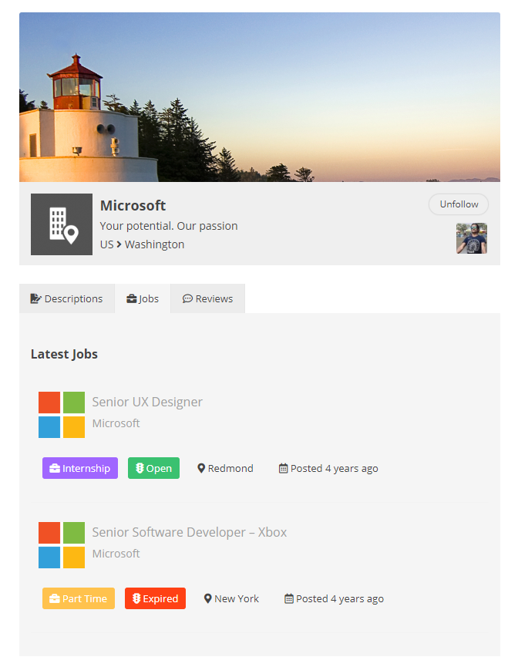Open the Reviews tab
The width and height of the screenshot is (518, 667).
click(x=207, y=298)
